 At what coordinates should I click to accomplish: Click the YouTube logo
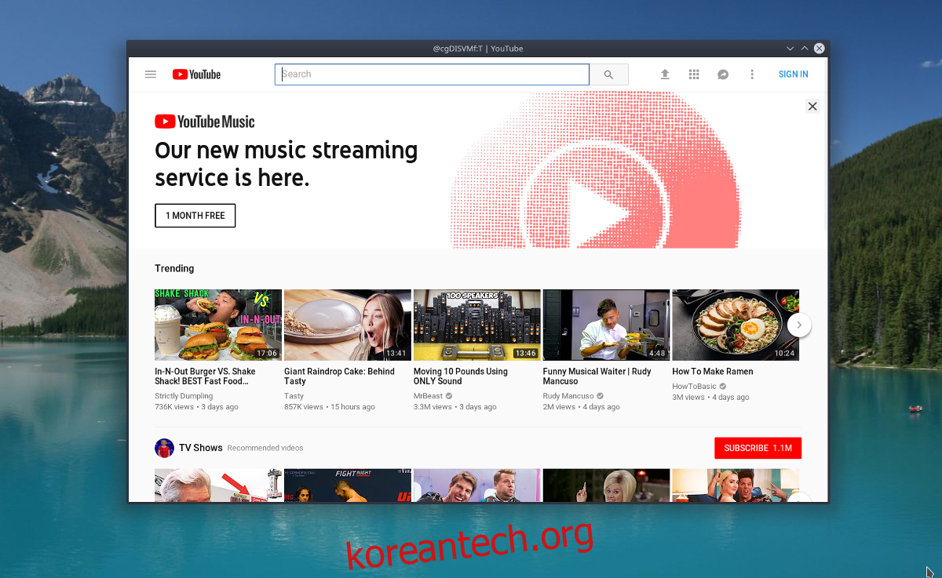pyautogui.click(x=197, y=75)
